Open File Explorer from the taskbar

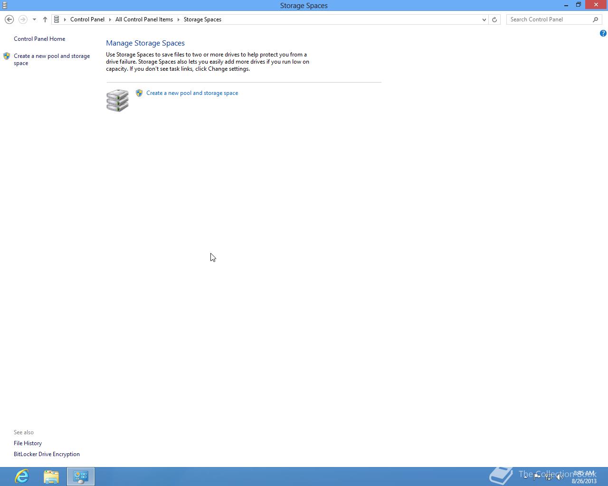point(51,477)
